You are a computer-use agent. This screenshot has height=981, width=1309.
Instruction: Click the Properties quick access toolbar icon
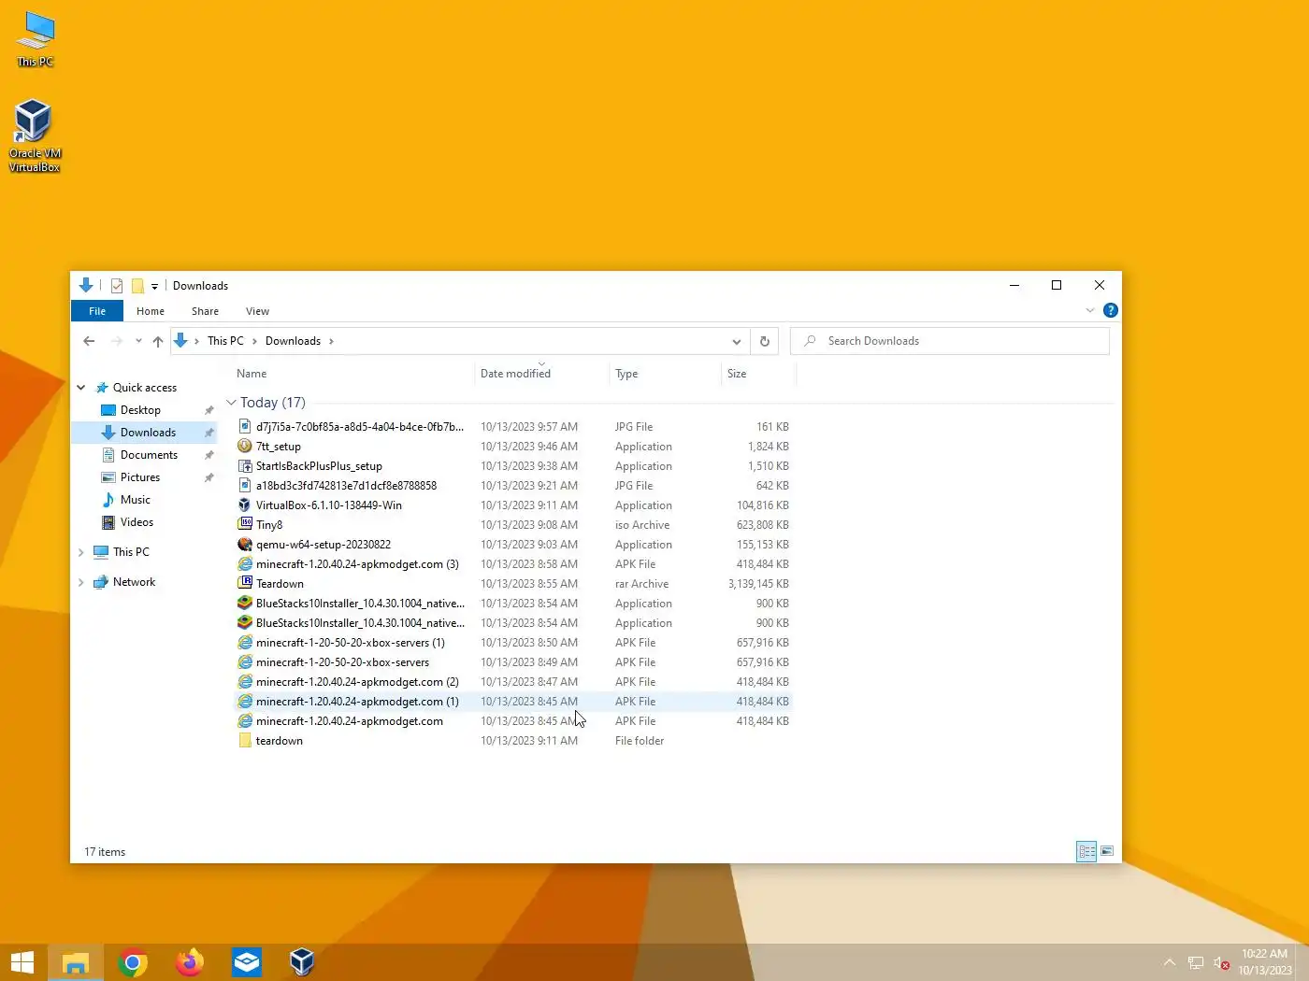[117, 286]
